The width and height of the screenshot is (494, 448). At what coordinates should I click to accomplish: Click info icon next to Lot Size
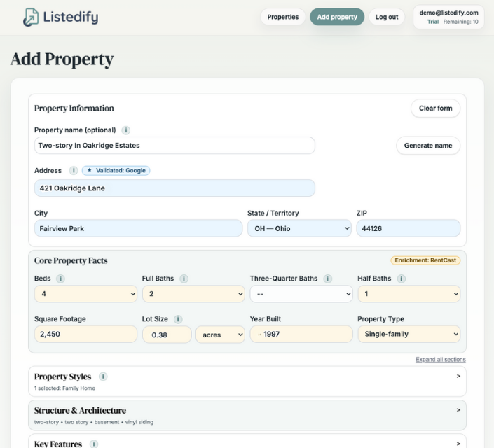pos(178,319)
